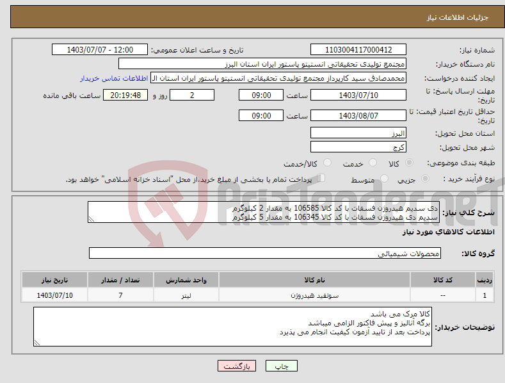Click the شماره نیاز label
Viewport: 505px width, 383px height.
(x=477, y=50)
